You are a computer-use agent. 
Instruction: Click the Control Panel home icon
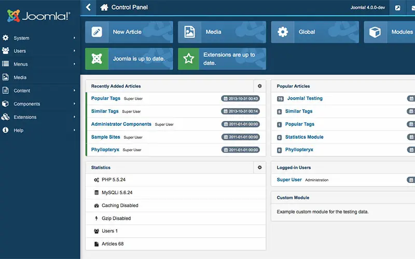[x=104, y=7]
